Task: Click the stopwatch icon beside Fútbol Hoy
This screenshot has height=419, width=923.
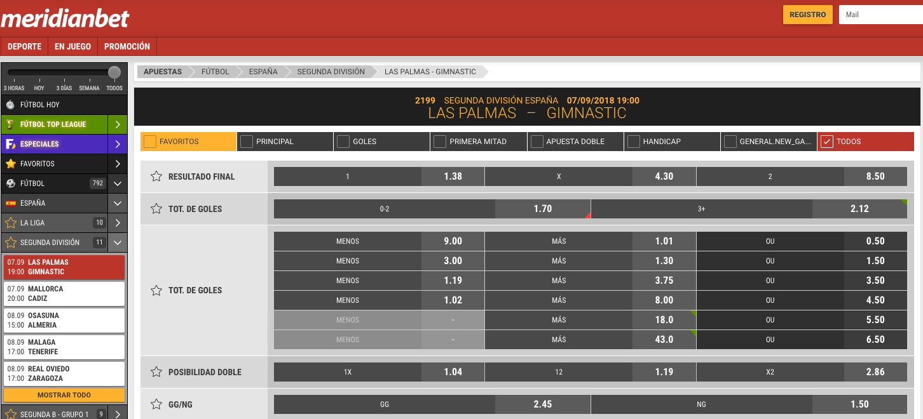Action: 10,105
